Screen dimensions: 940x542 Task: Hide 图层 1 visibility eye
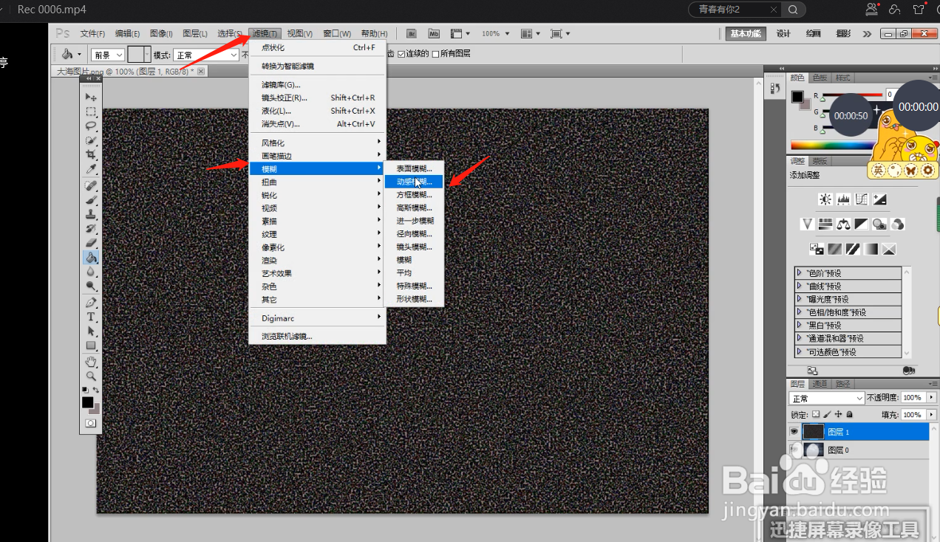(x=794, y=432)
